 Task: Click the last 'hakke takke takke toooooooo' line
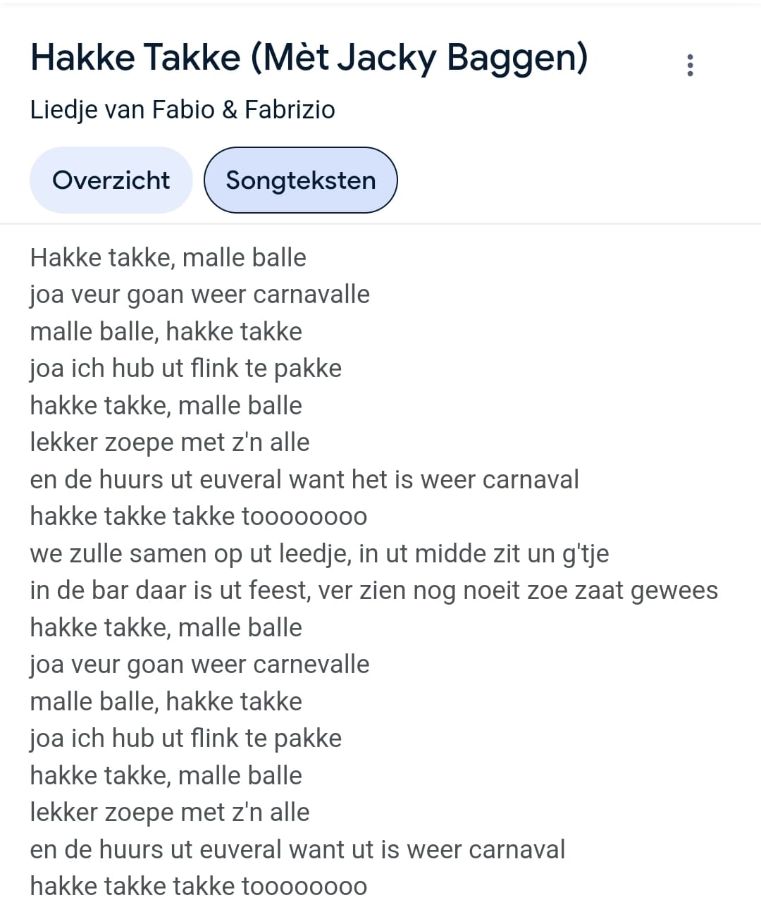tap(199, 887)
